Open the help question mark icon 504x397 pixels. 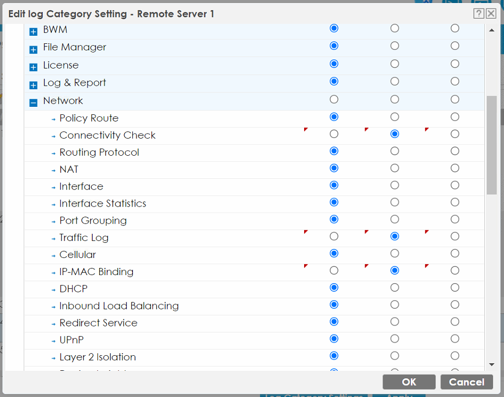pyautogui.click(x=479, y=14)
